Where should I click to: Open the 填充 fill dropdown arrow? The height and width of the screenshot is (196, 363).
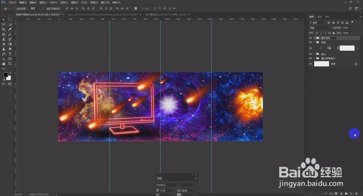[x=351, y=33]
